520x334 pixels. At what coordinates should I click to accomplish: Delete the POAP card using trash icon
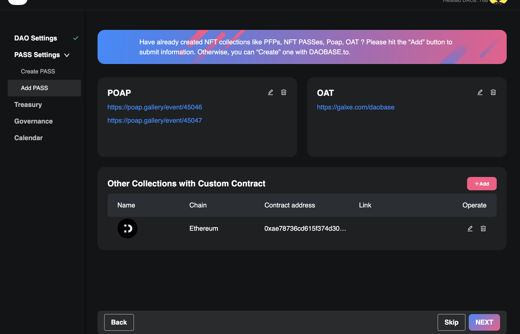coord(284,93)
